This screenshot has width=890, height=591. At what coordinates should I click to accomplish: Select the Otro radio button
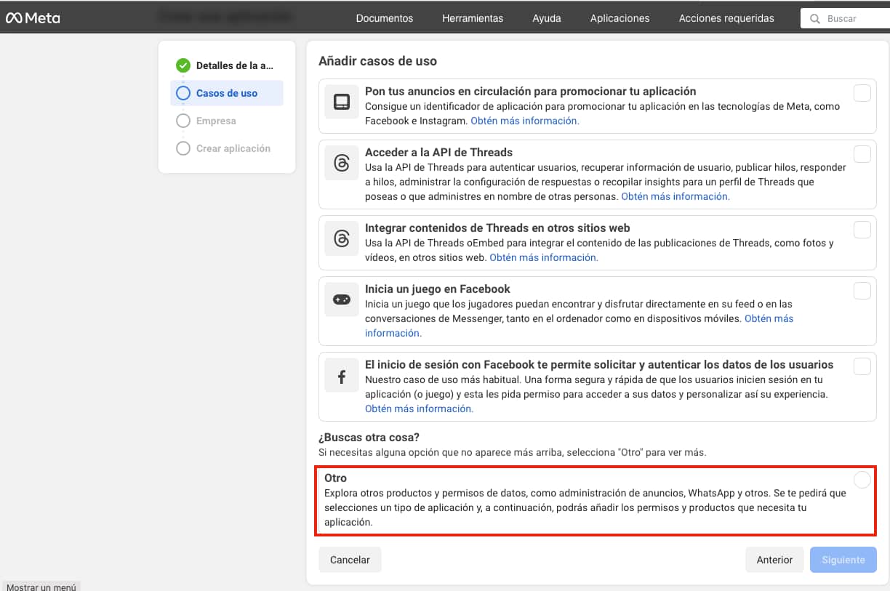pos(862,480)
